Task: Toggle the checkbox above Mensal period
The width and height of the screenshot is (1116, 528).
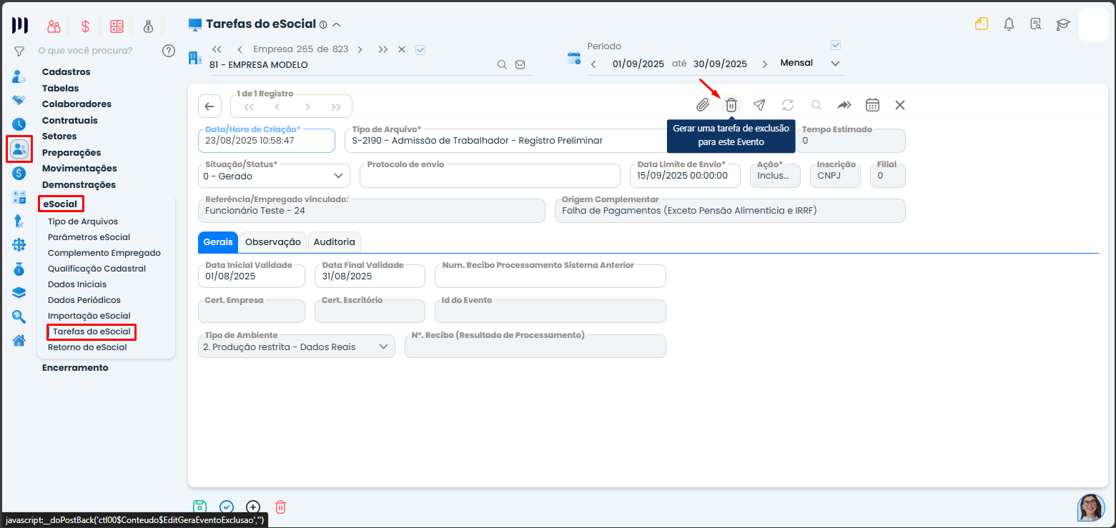Action: 836,45
